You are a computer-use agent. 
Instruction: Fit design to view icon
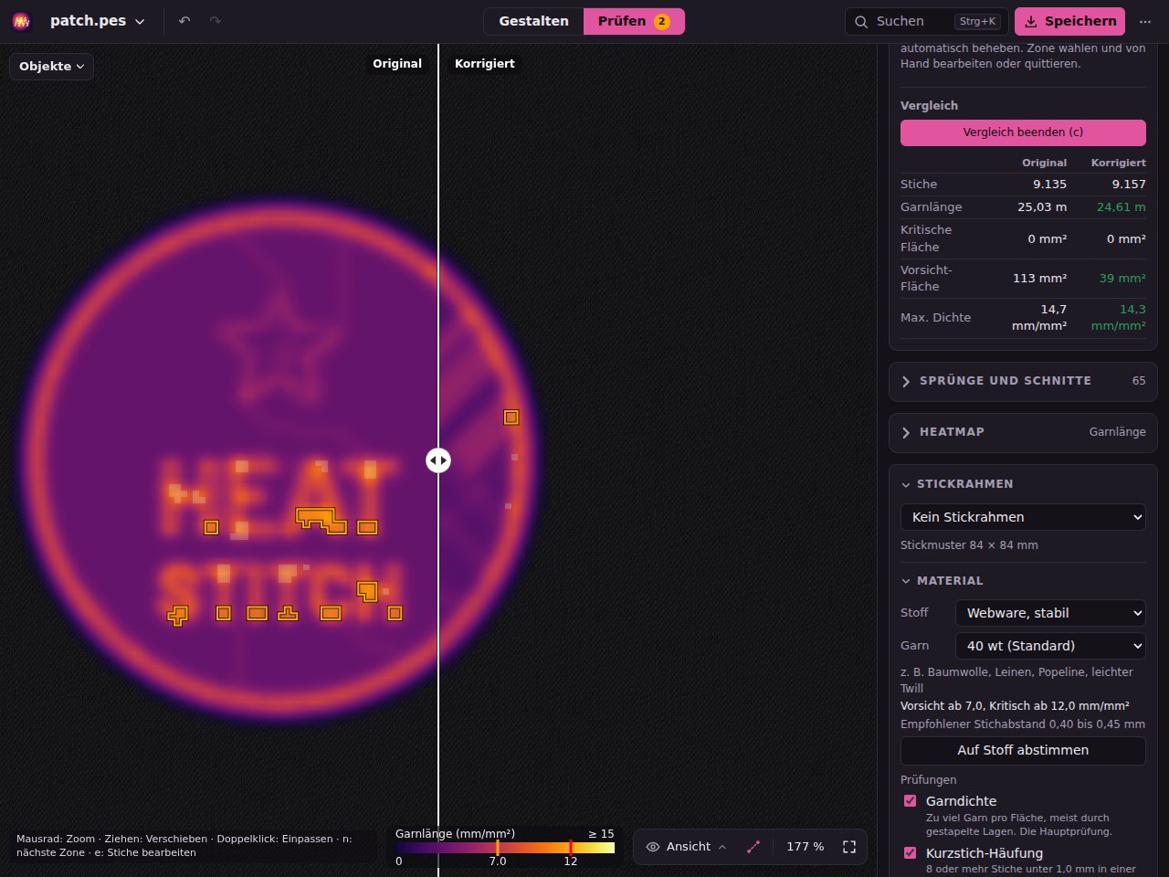coord(849,847)
